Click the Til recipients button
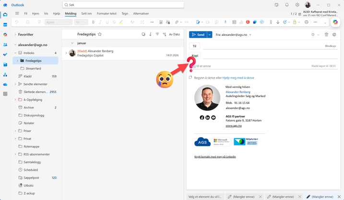 [195, 46]
